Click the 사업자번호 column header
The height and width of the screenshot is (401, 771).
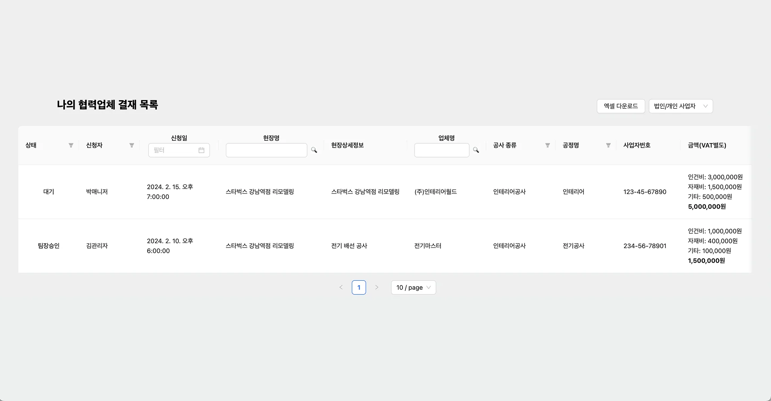coord(637,145)
